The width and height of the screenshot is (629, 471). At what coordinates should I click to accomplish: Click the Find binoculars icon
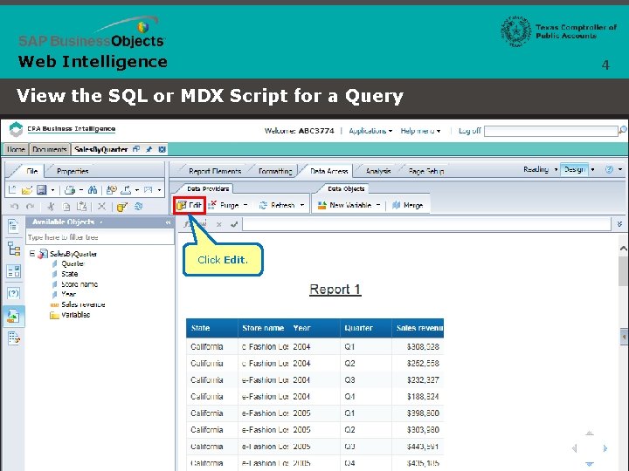click(x=93, y=190)
